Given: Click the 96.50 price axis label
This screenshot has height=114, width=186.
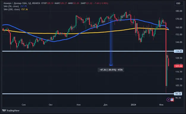Looking at the screenshot, I should click(178, 98).
